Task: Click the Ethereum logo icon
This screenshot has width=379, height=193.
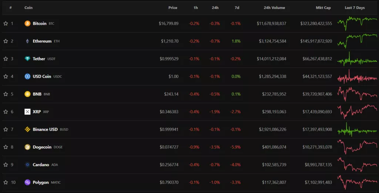Action: [x=27, y=41]
